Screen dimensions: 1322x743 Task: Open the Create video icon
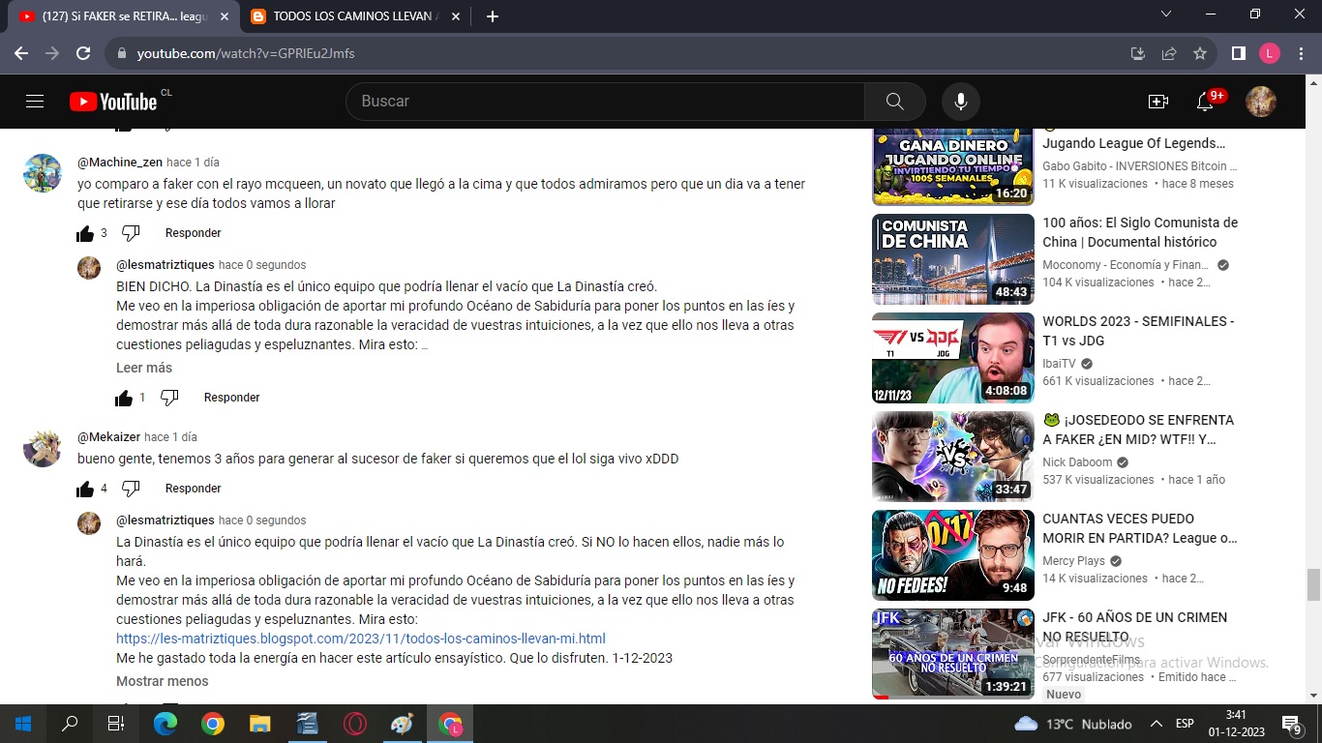tap(1158, 102)
